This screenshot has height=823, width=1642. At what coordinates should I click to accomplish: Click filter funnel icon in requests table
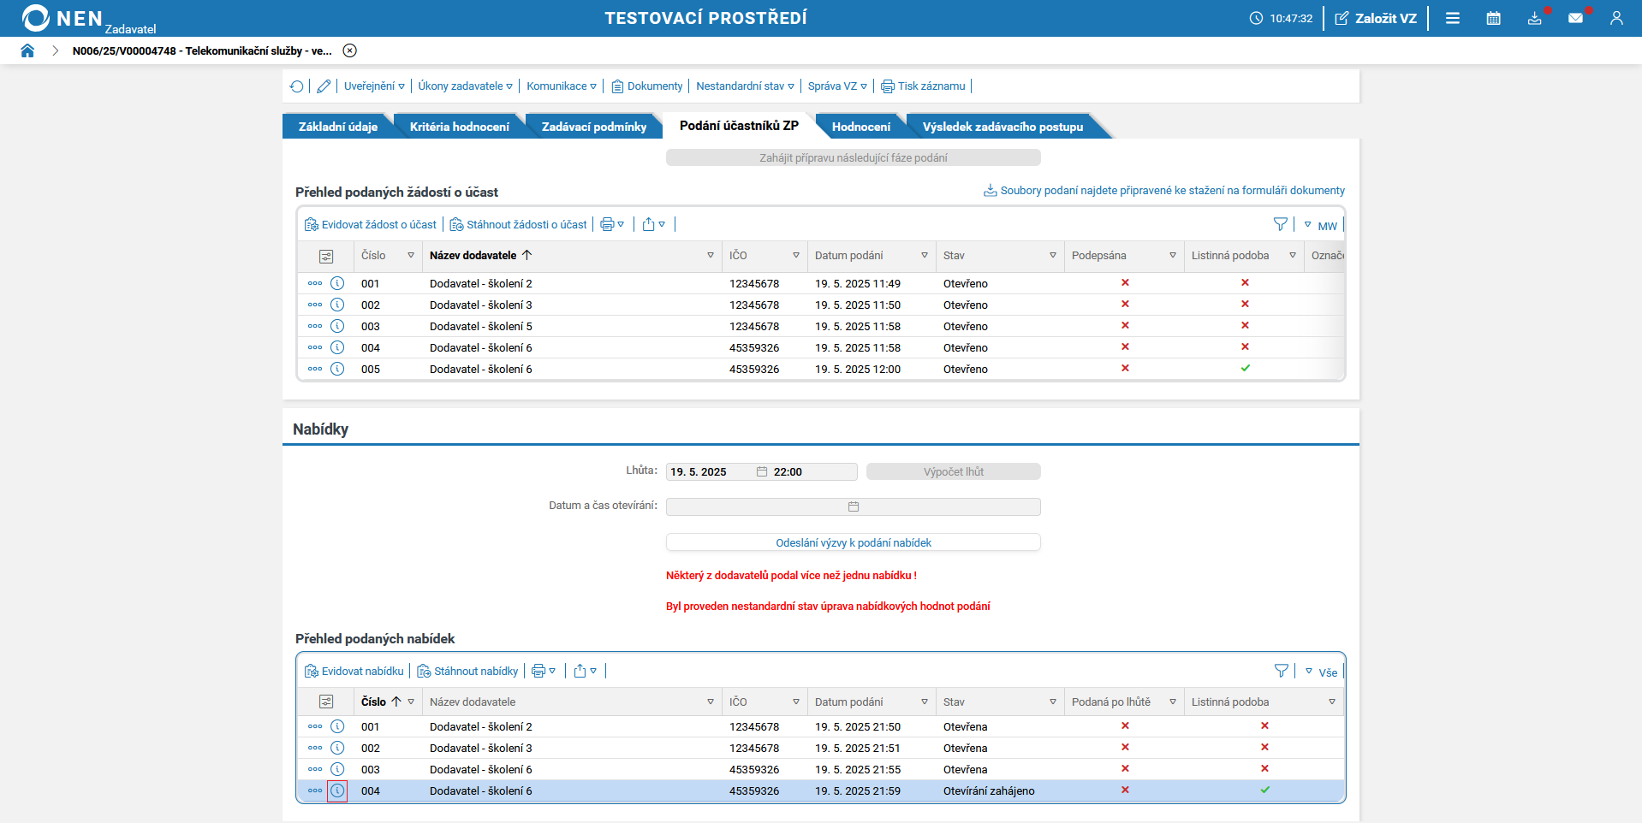pos(1281,224)
